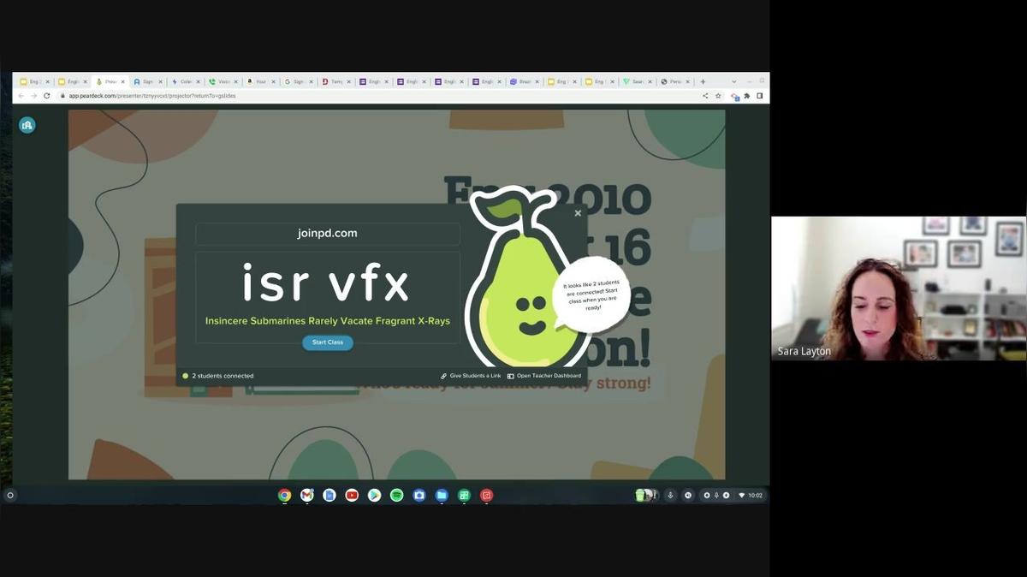
Task: Click the joinpd.com address box
Action: [x=328, y=234]
